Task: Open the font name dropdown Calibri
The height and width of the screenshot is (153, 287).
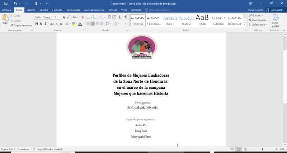Action: (51, 17)
